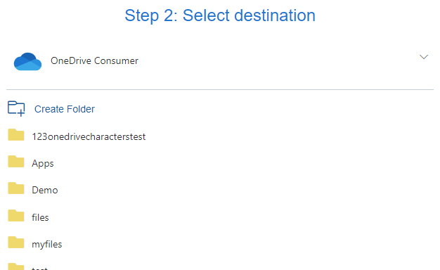Select the 123onedrivecharacterstest folder icon
Viewport: 440px width, 270px height.
tap(16, 135)
